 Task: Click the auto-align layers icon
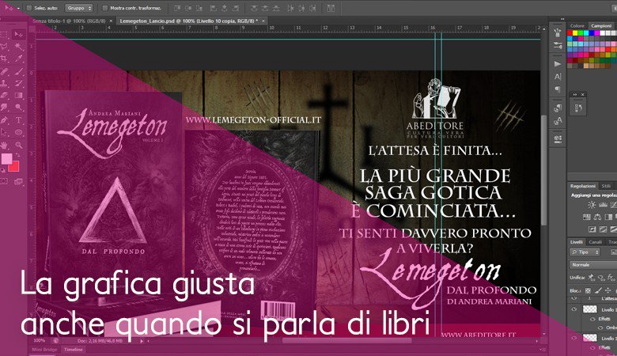point(331,8)
